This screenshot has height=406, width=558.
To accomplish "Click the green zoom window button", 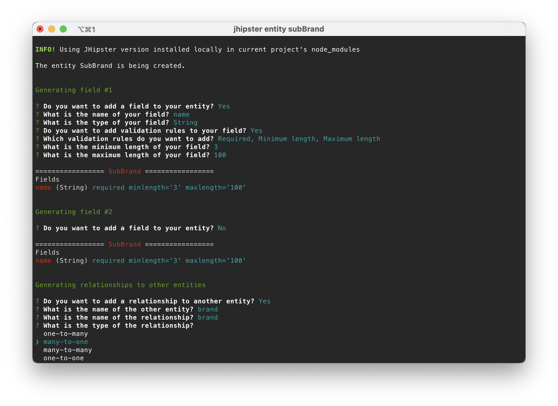I will click(x=63, y=29).
